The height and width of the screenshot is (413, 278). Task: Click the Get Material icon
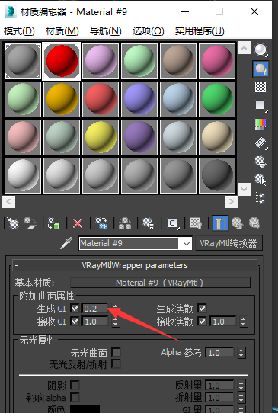tap(12, 223)
